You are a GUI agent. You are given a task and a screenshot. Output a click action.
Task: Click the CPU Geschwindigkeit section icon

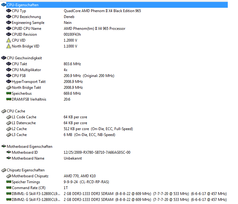[3, 58]
